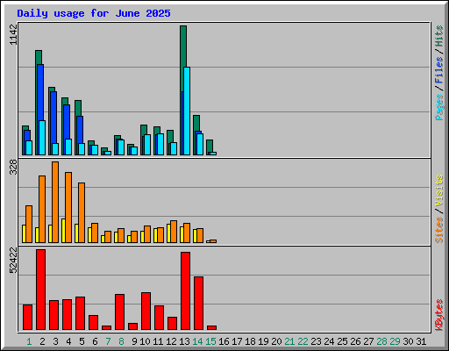This screenshot has height=351, width=449.
Task: Click day label 27 on the axis
Action: [x=368, y=341]
